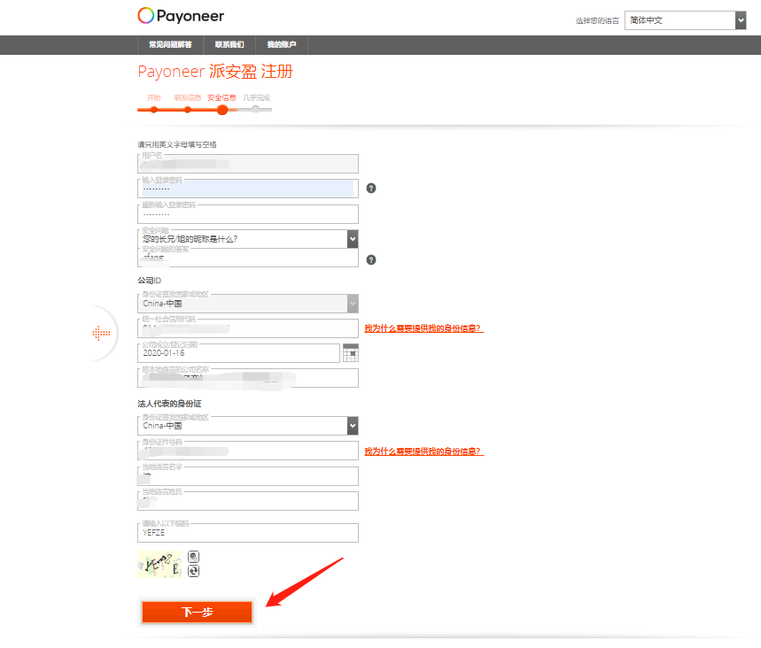Open the identity info link beside 统一社会信用代码
The height and width of the screenshot is (648, 761).
pos(423,328)
